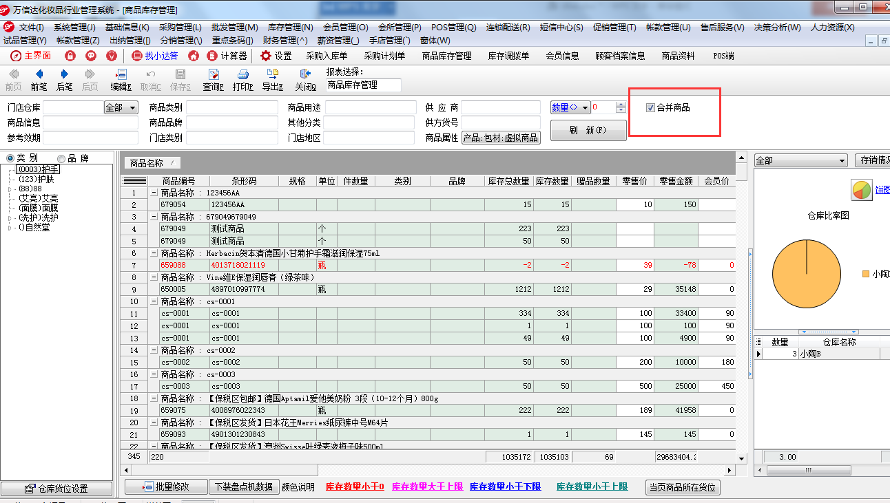Open 库存调拨单 shortcut

(509, 56)
